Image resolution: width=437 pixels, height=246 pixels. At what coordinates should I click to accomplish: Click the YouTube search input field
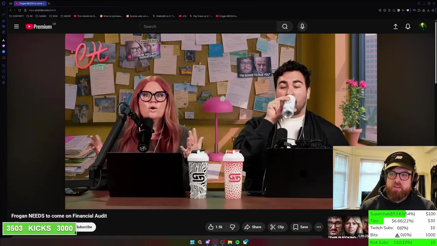208,26
